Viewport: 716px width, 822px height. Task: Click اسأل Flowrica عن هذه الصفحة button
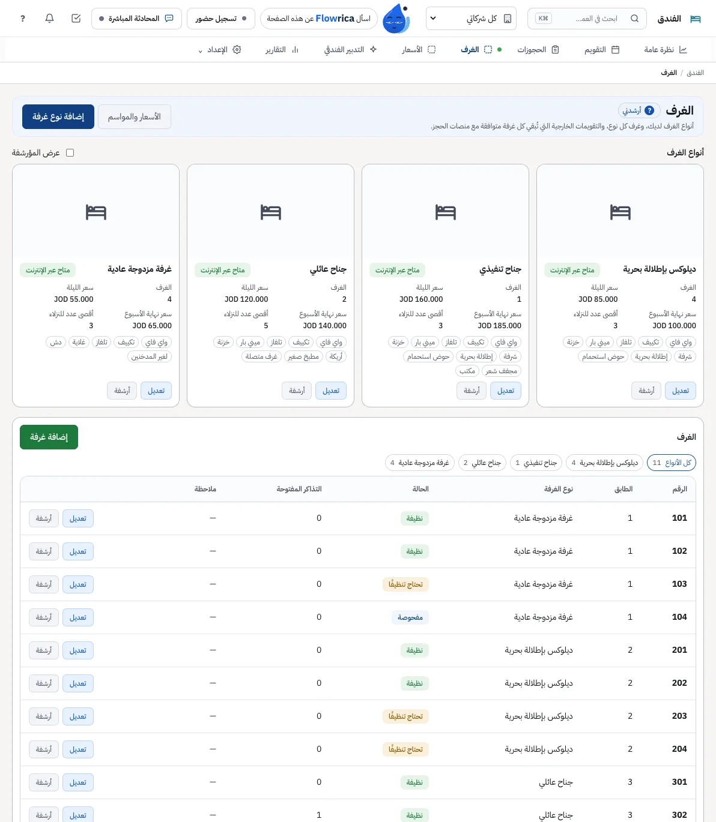coord(318,19)
